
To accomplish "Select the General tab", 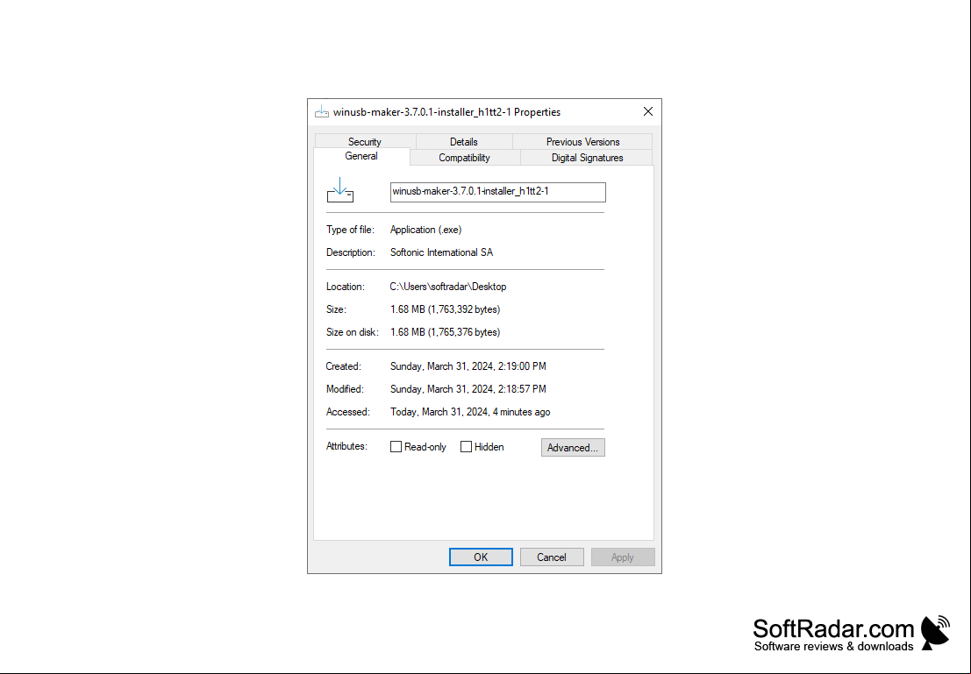I will tap(361, 156).
